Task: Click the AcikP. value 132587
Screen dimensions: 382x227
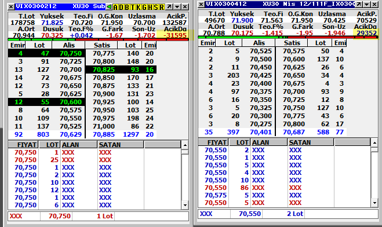Action: (x=174, y=23)
